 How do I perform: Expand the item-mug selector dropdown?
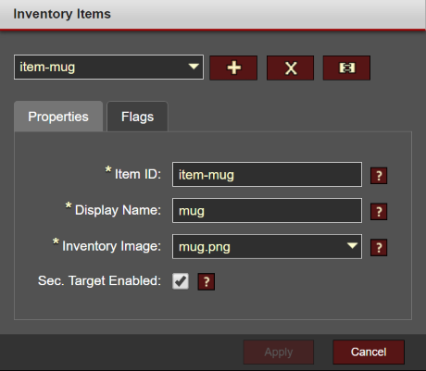[108, 68]
